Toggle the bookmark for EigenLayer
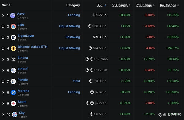Viewport: 184px width, 120px height. (x=3, y=37)
